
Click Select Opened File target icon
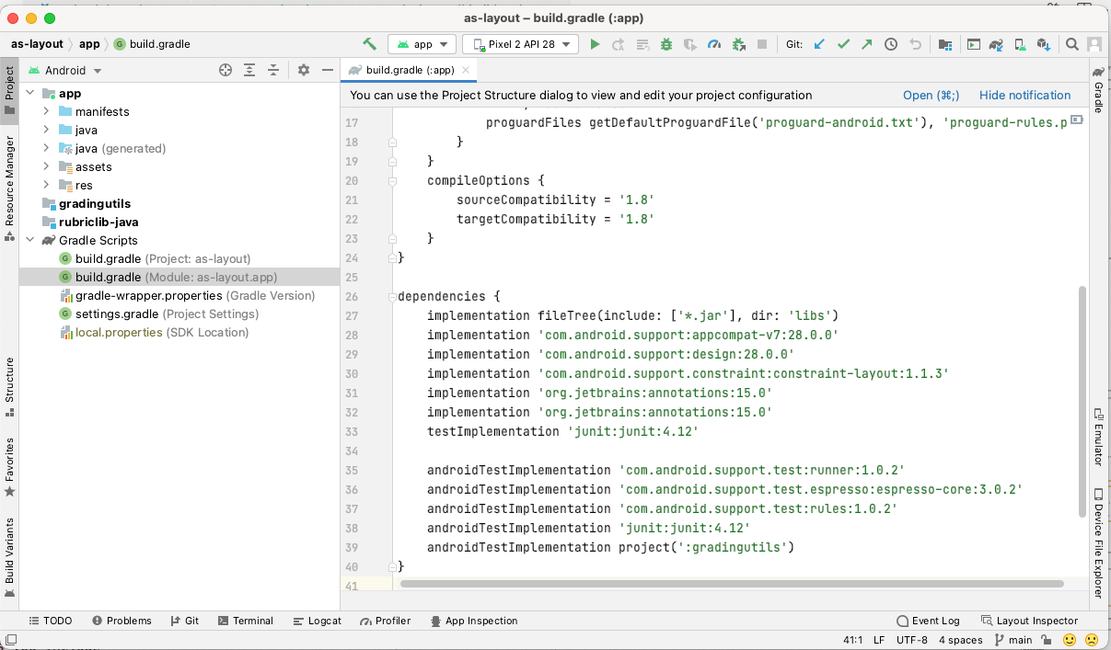(x=226, y=70)
